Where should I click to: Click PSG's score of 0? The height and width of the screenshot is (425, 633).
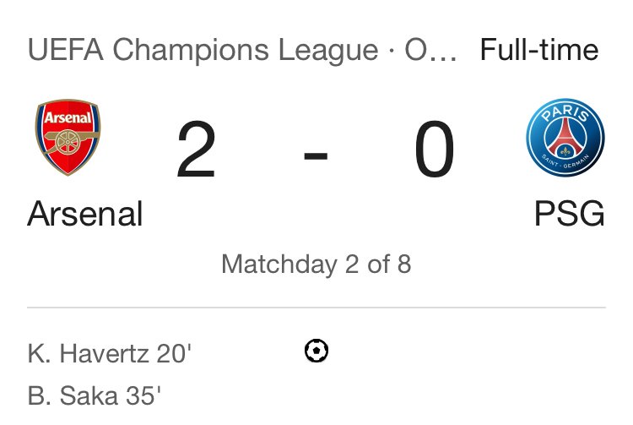pyautogui.click(x=435, y=150)
